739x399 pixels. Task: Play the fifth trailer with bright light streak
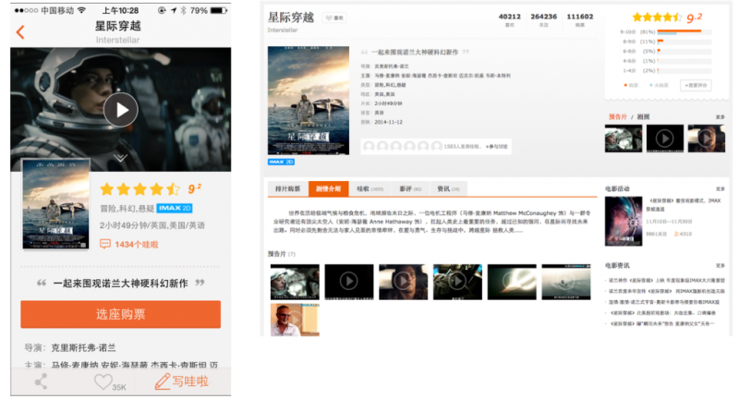tap(512, 282)
